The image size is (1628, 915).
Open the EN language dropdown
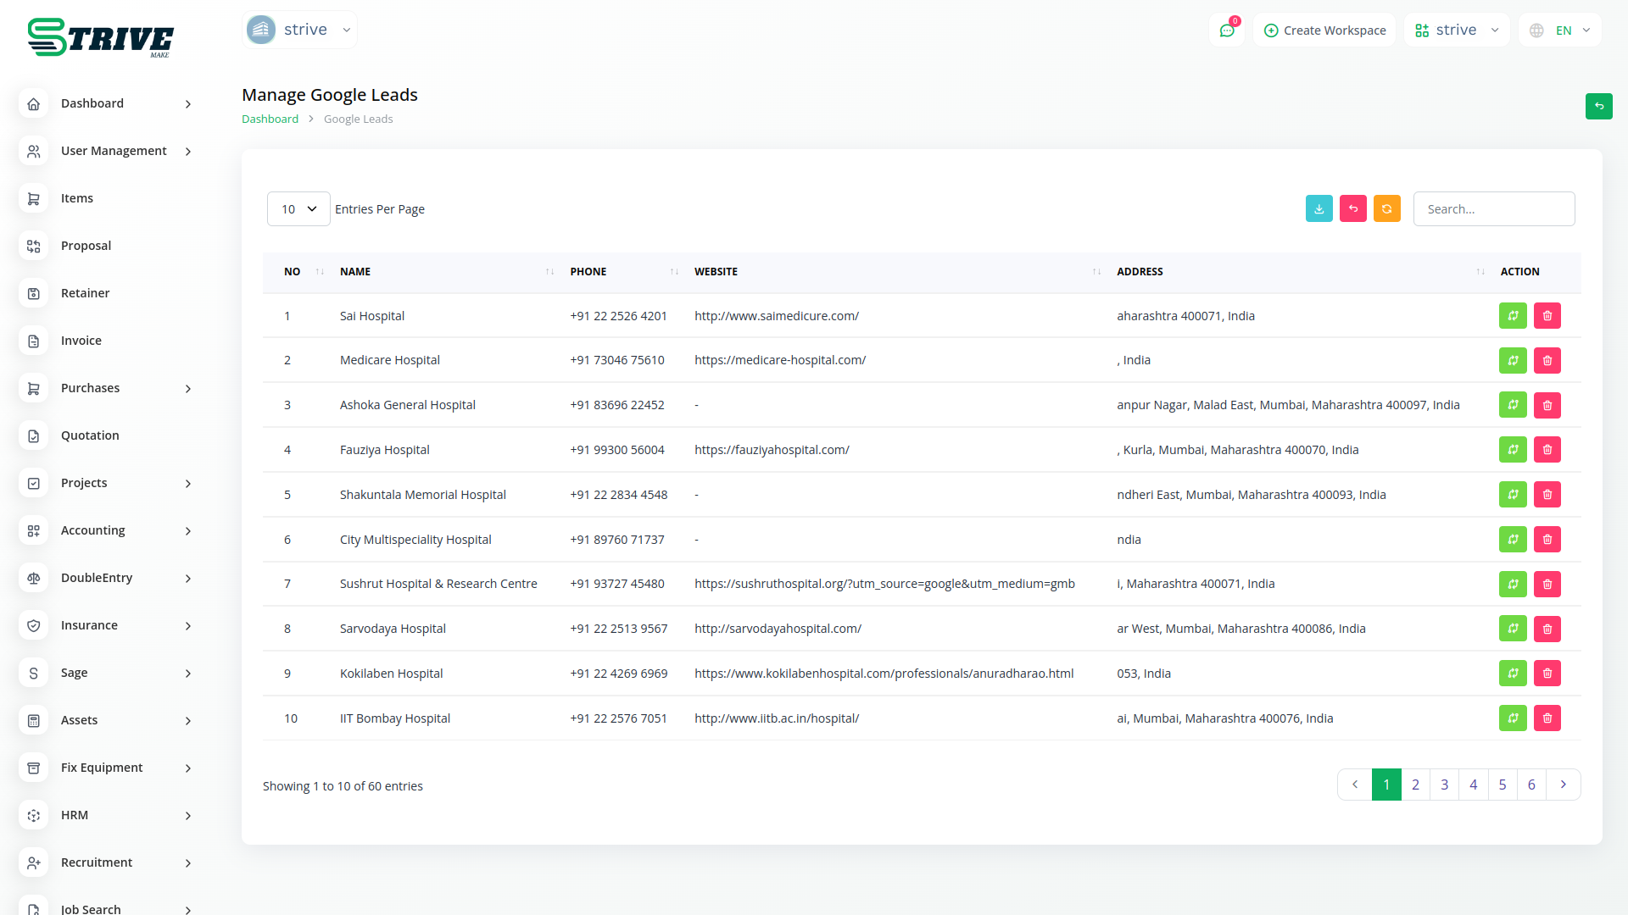tap(1562, 30)
